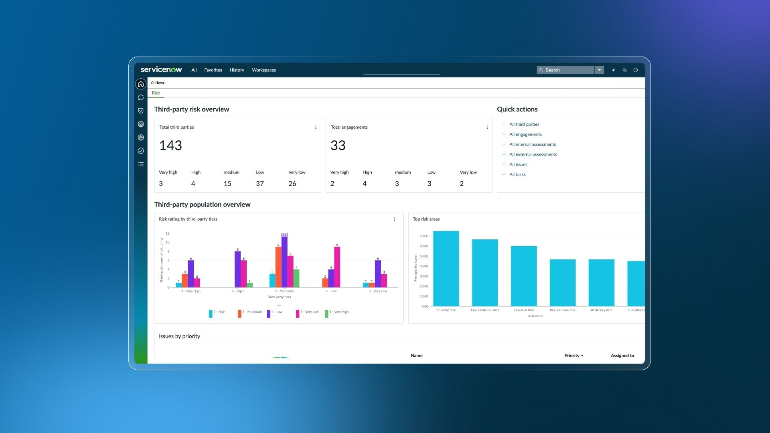Open the help question mark icon
The width and height of the screenshot is (770, 433).
636,70
